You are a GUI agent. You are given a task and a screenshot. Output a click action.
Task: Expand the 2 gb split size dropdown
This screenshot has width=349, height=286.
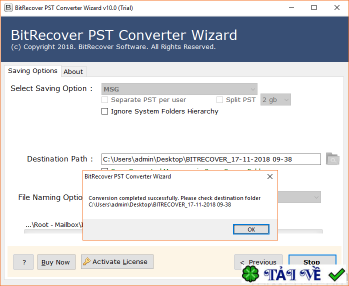click(275, 99)
